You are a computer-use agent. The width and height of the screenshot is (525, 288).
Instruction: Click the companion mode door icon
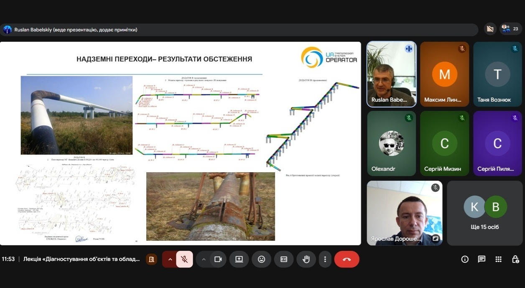point(151,259)
